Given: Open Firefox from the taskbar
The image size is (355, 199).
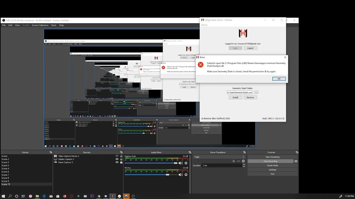Looking at the screenshot, I should point(65,196).
